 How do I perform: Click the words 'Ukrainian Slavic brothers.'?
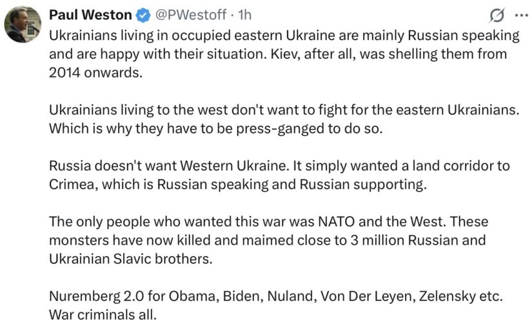tap(131, 259)
